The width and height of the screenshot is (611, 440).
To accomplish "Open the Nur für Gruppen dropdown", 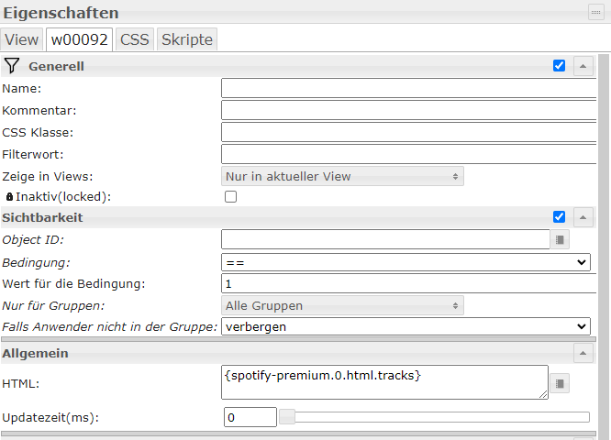I will point(343,305).
